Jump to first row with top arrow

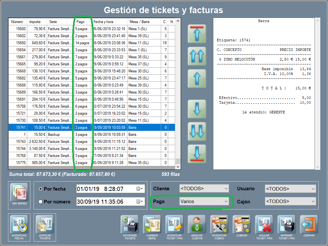(197, 34)
